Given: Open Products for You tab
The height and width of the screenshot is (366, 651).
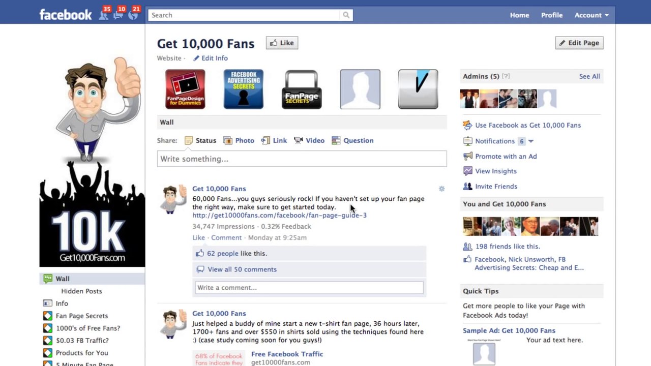Looking at the screenshot, I should click(x=82, y=353).
